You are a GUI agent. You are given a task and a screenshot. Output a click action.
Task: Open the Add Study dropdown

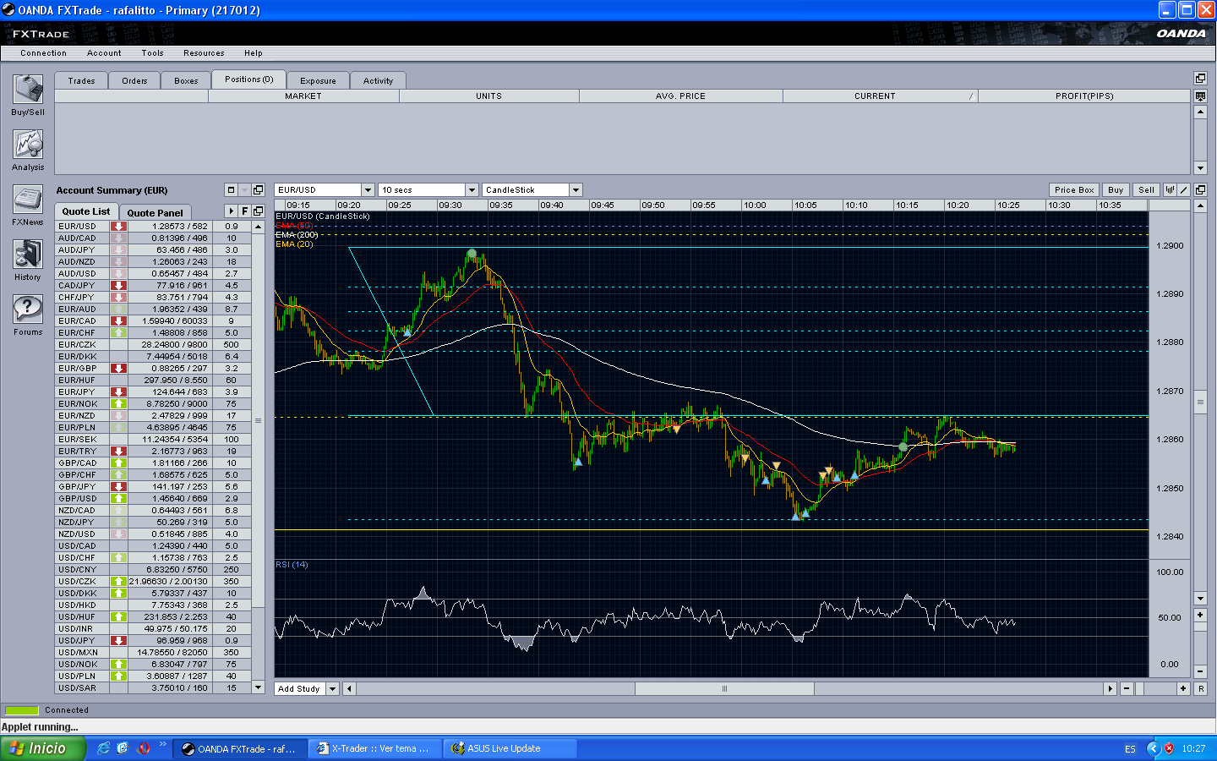pyautogui.click(x=333, y=689)
